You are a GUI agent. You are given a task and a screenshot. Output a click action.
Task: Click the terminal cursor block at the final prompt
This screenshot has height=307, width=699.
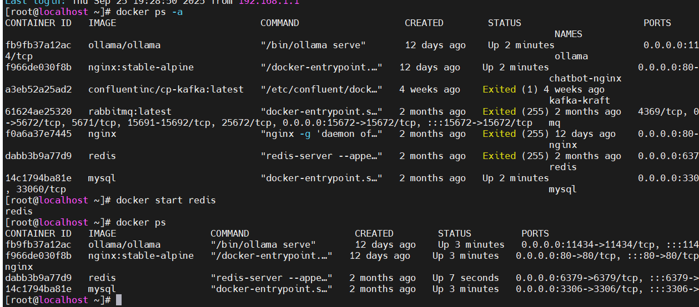119,300
